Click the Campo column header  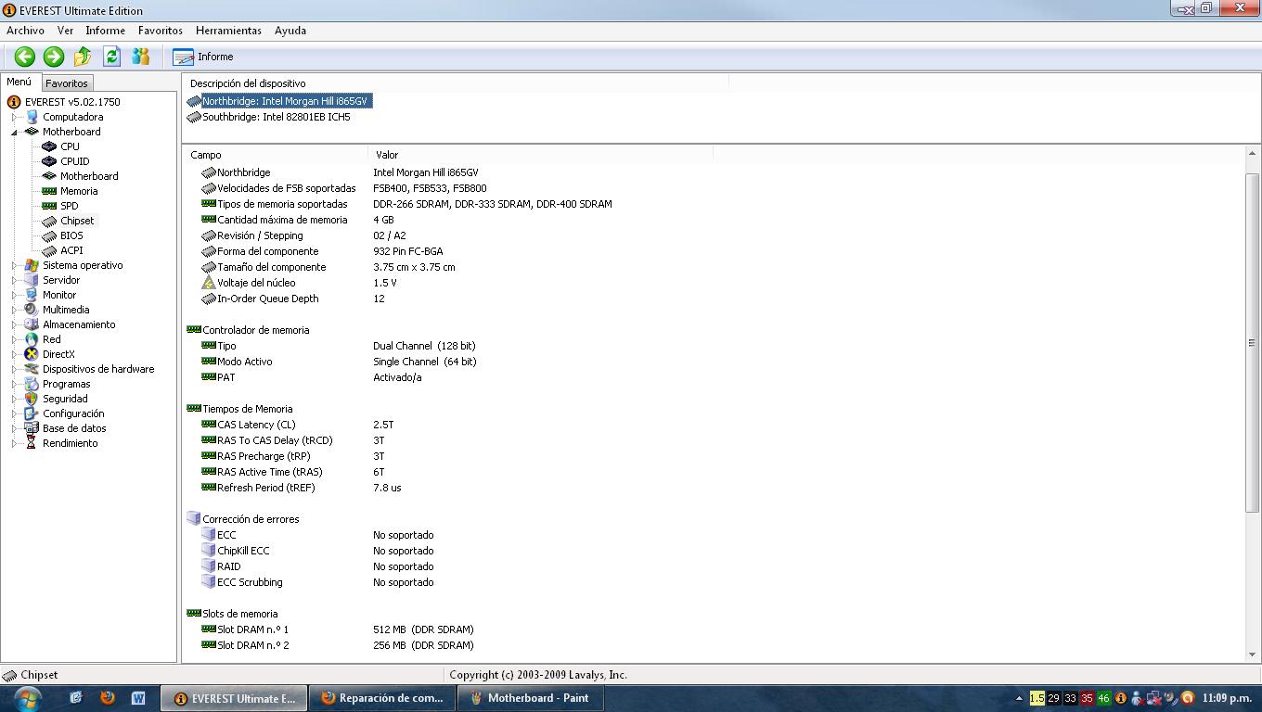[276, 155]
